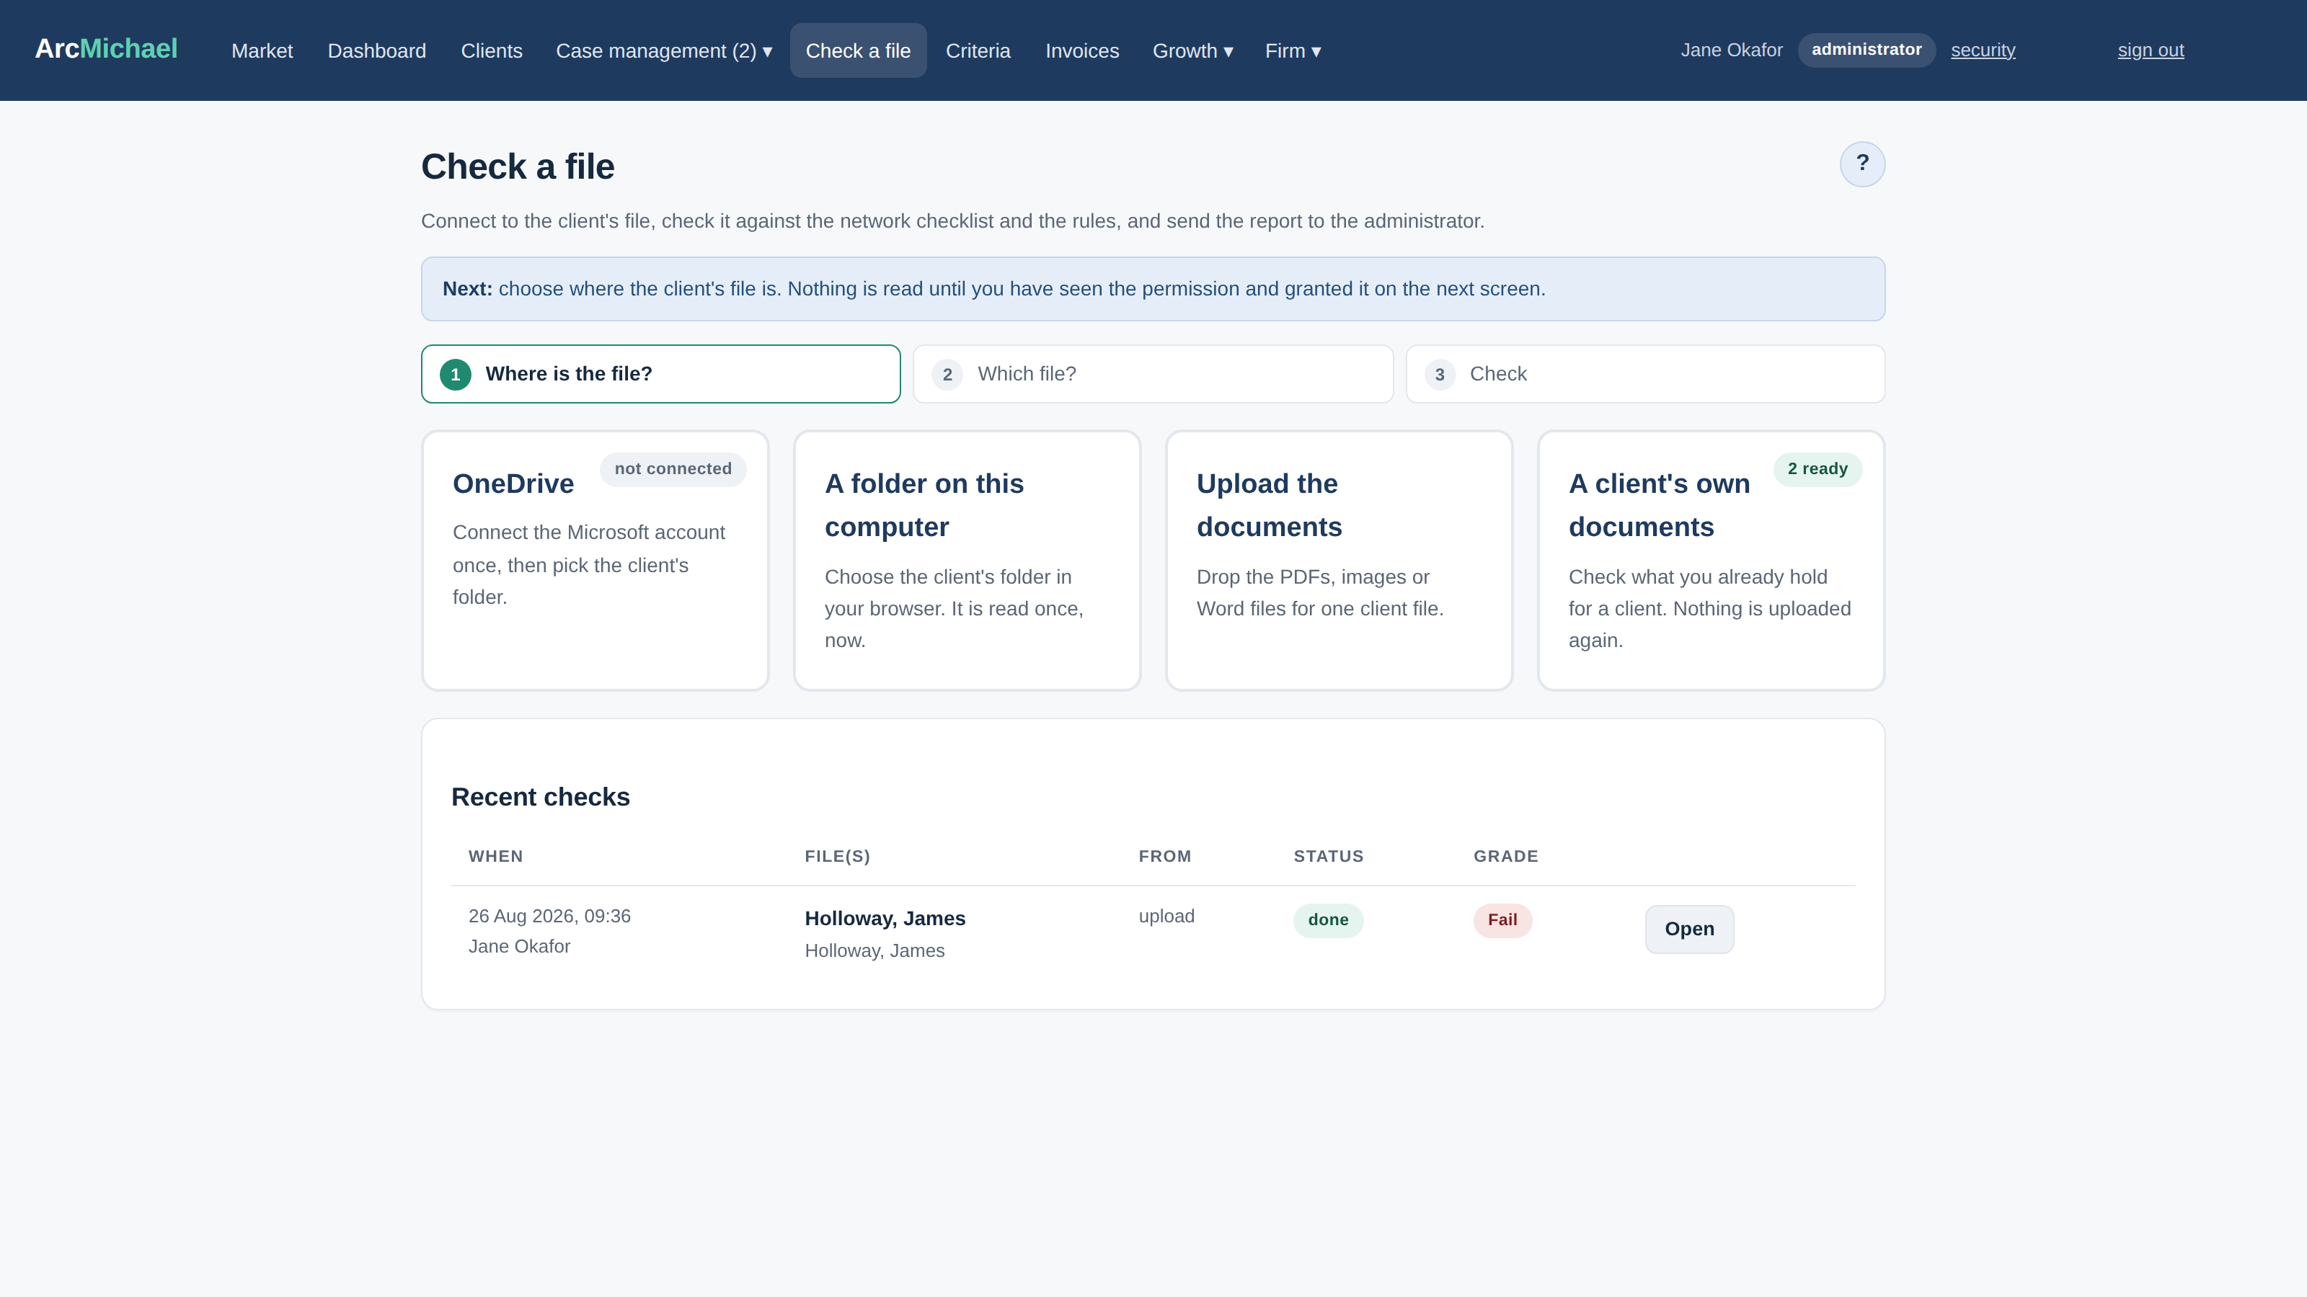Viewport: 2307px width, 1297px height.
Task: Click the upload source cell
Action: (x=1166, y=916)
